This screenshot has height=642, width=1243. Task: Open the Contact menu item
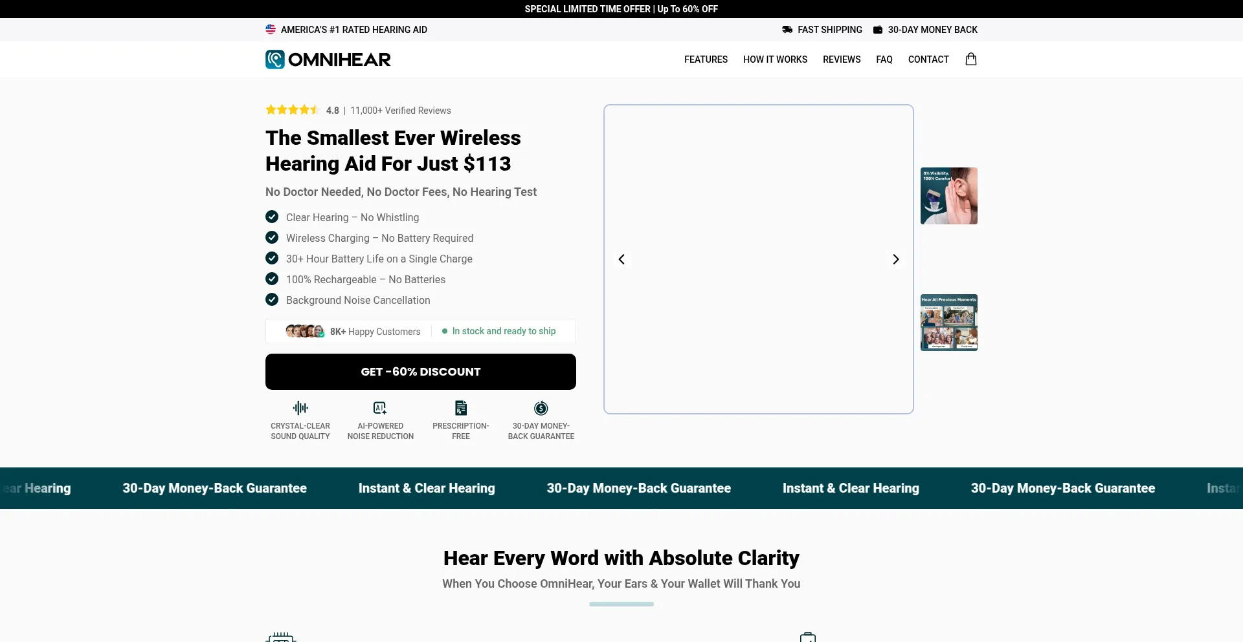(x=928, y=59)
